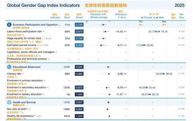Screen dimensions: 193x121
Task: Click the Health and Survival score 0.947
Action: (79, 102)
